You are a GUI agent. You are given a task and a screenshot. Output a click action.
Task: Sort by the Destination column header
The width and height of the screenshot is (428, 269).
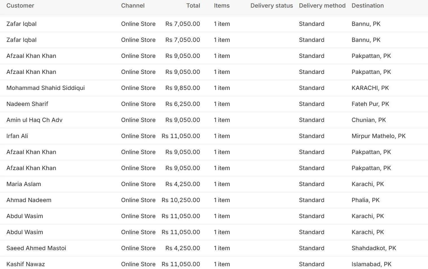pos(367,6)
